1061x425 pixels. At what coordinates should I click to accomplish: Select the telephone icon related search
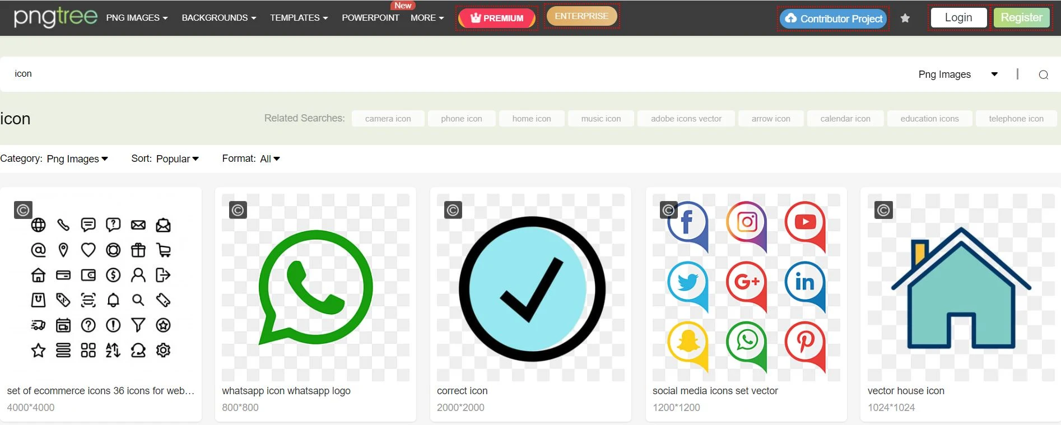point(1016,119)
